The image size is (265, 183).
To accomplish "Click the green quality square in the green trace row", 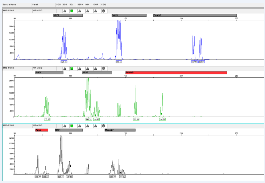I will (x=72, y=68).
